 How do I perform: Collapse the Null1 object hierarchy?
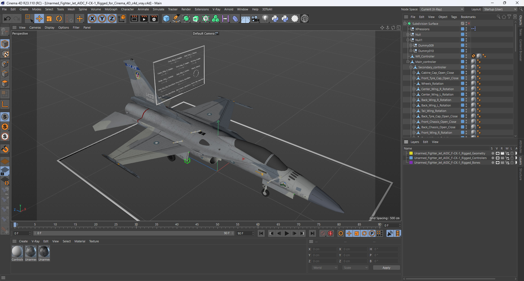click(x=408, y=40)
